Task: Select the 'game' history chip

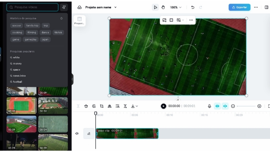Action: pos(16,39)
